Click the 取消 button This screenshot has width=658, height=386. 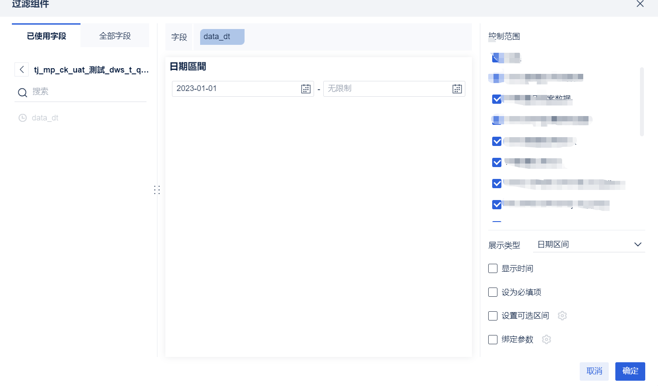tap(594, 371)
